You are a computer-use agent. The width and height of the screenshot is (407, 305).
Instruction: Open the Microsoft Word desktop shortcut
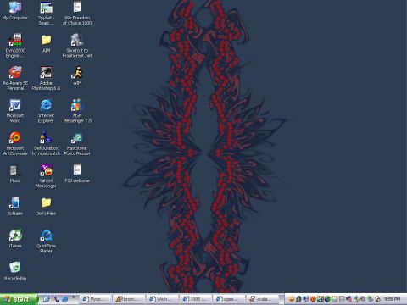pyautogui.click(x=15, y=111)
